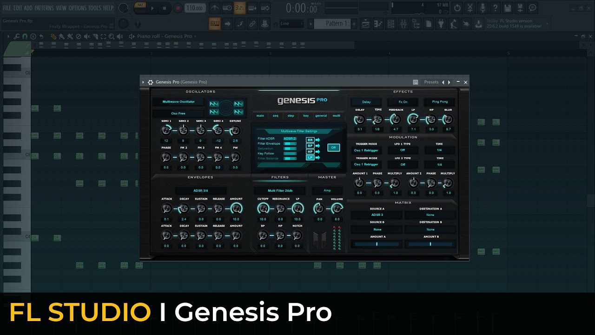Open the mixer from the top toolbar
The height and width of the screenshot is (335, 595).
(403, 24)
